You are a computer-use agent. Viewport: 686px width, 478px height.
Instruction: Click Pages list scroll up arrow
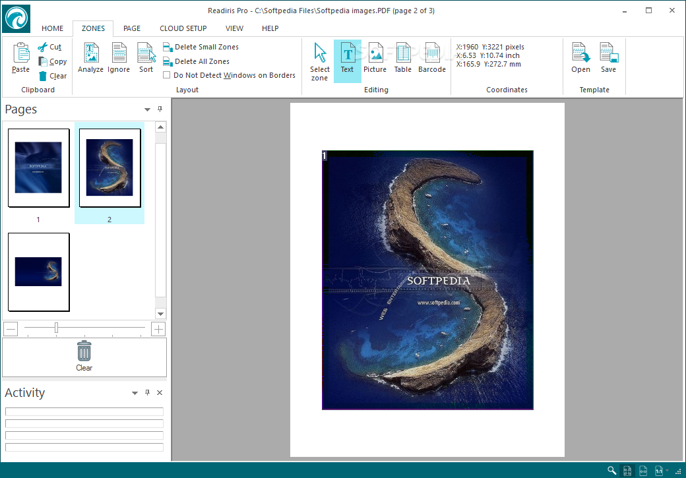(x=160, y=127)
